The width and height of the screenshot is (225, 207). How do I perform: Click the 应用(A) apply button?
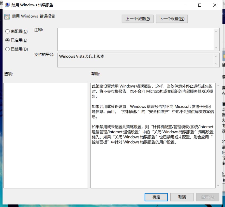coord(207,197)
